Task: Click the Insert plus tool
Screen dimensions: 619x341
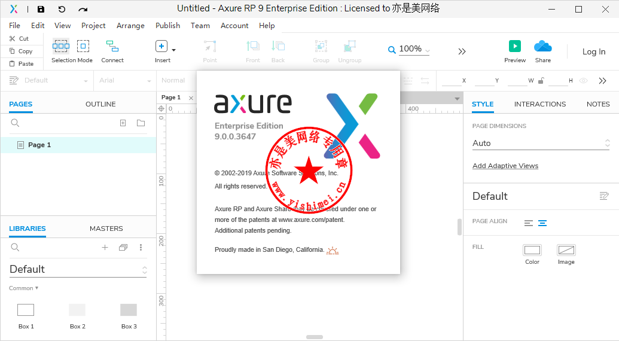Action: point(161,46)
